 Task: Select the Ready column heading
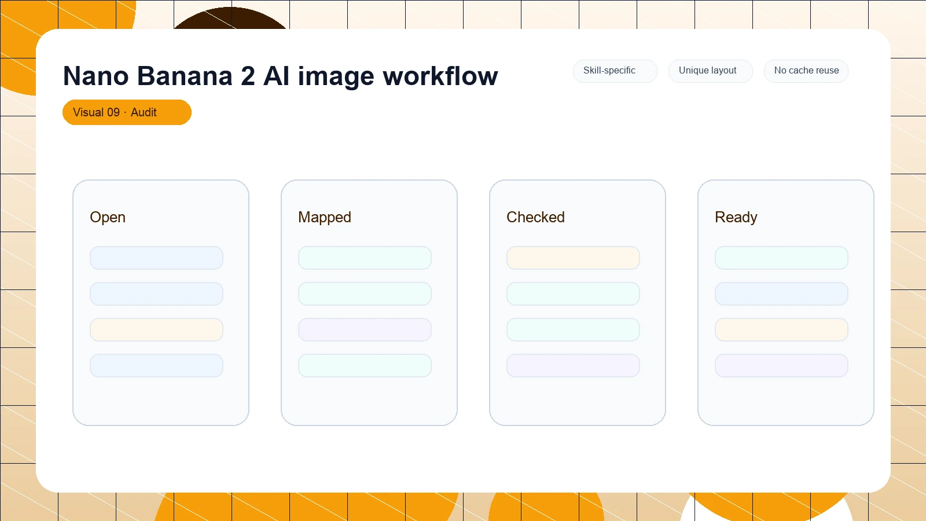pyautogui.click(x=736, y=217)
